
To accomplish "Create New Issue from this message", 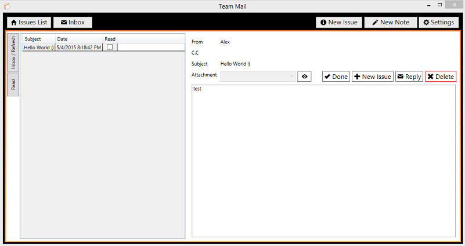I will 373,77.
